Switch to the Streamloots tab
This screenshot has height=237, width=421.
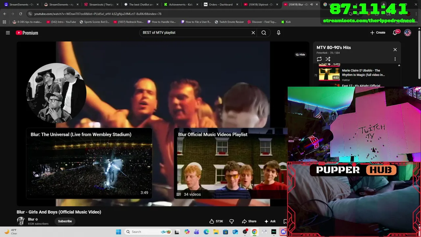tap(101, 5)
